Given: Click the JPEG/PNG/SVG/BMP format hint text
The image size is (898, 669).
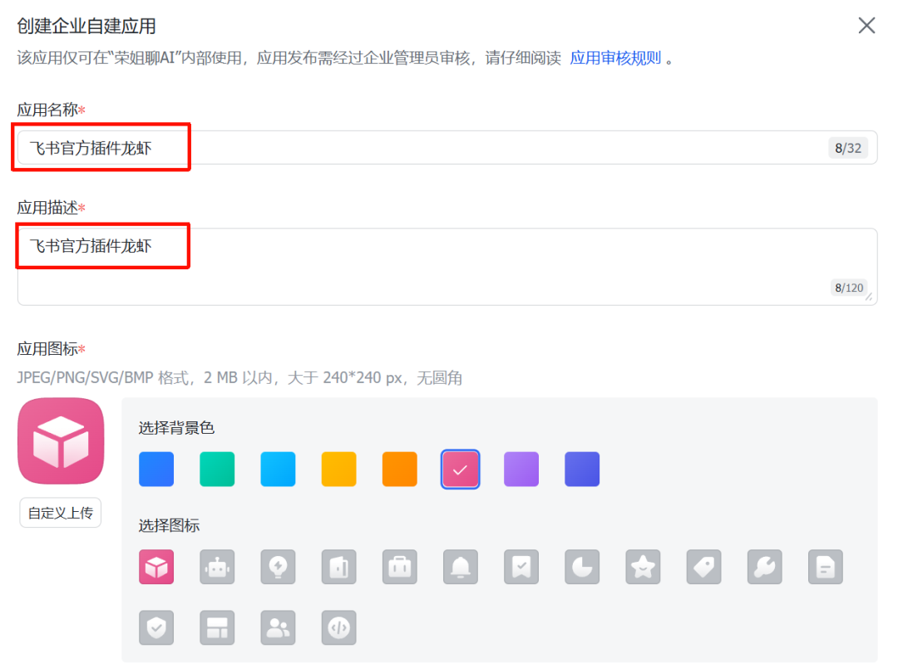Looking at the screenshot, I should [239, 377].
